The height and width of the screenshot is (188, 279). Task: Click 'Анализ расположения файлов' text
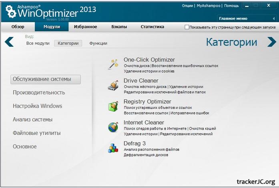pos(151,150)
